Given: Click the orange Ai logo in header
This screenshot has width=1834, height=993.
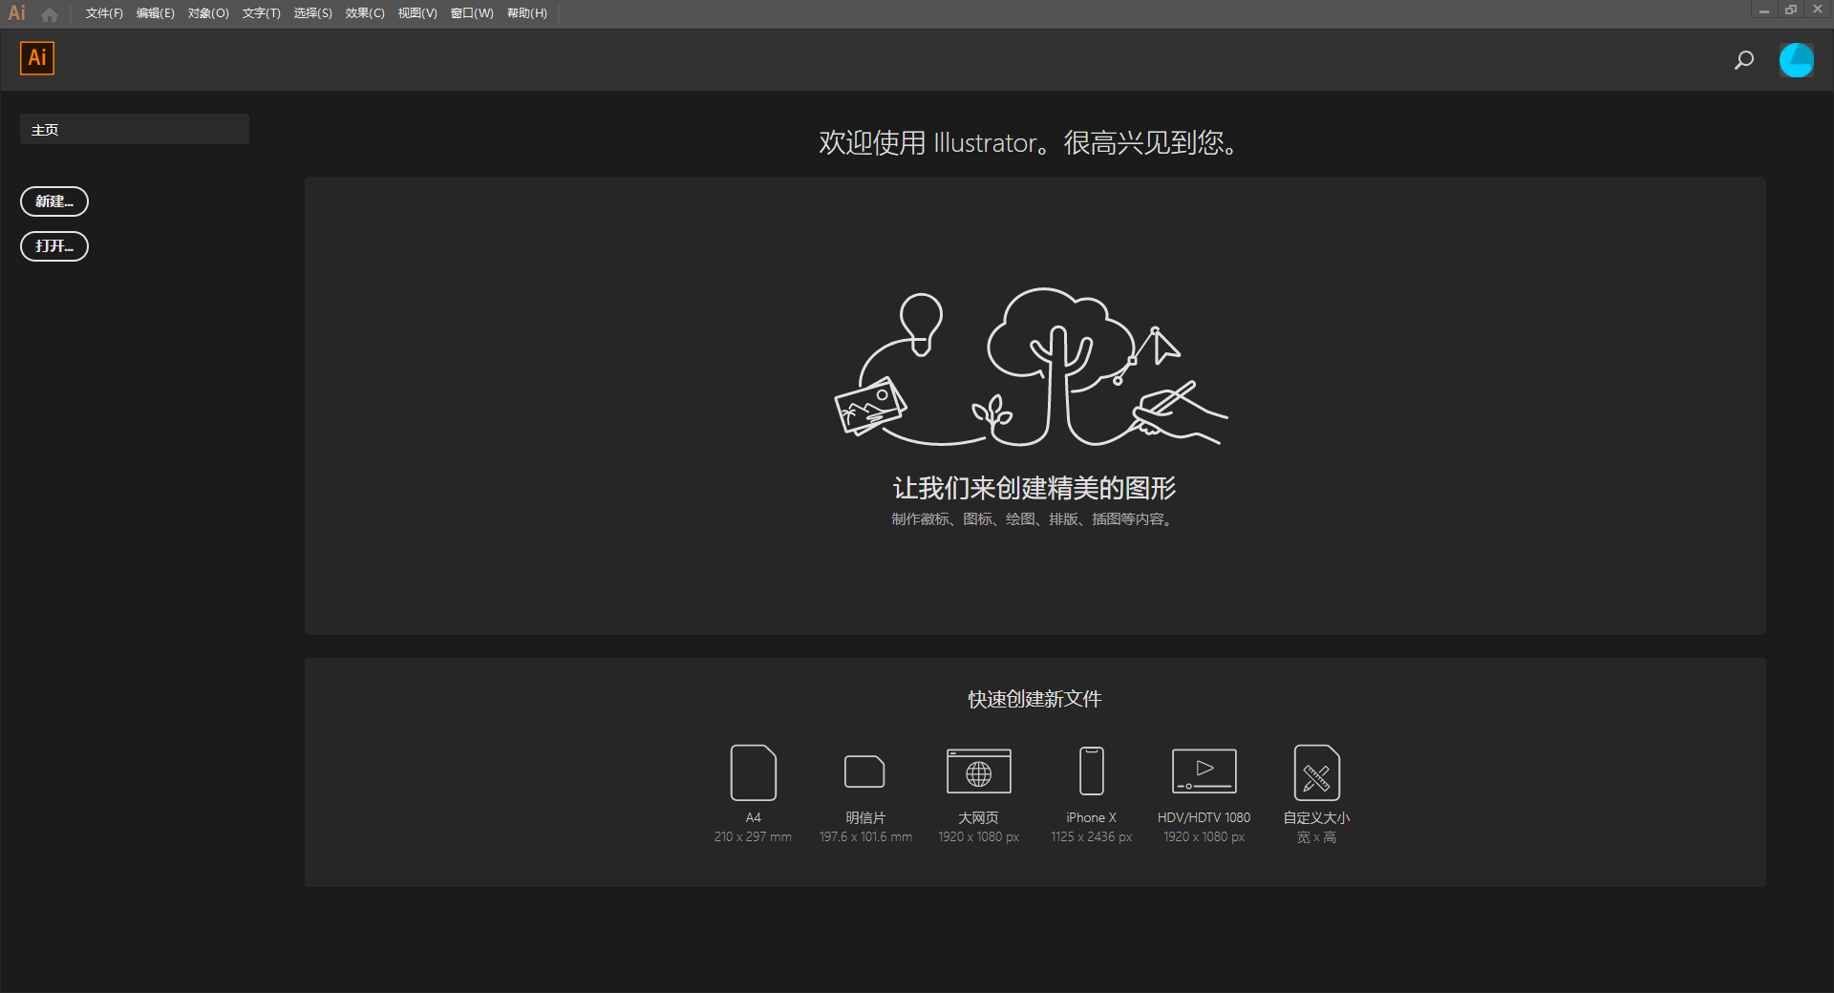Looking at the screenshot, I should tap(37, 58).
